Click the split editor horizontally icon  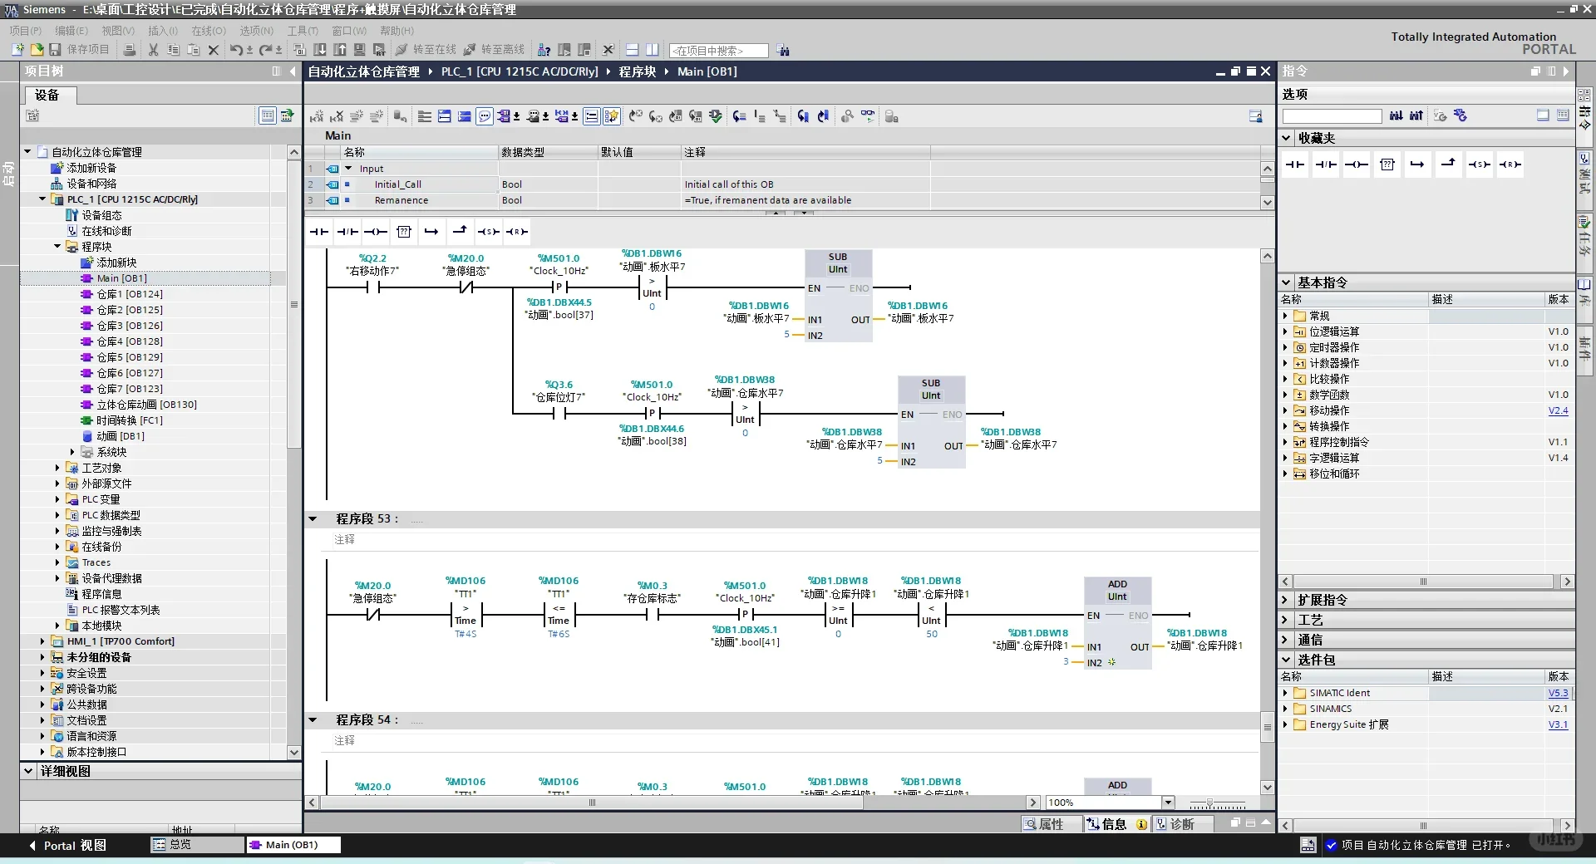tap(633, 50)
